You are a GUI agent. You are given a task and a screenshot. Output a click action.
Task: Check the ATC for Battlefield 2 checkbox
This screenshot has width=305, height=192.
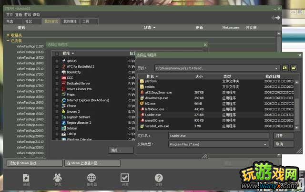(57, 67)
